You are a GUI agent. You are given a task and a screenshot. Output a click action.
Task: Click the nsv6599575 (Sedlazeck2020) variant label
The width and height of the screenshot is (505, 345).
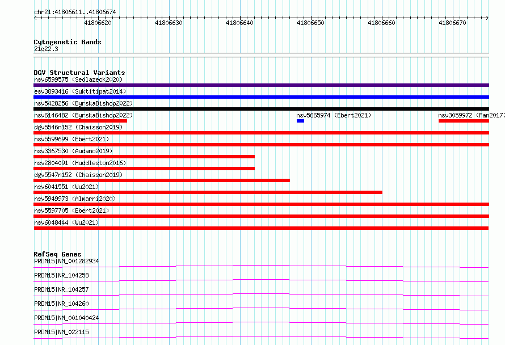(78, 79)
